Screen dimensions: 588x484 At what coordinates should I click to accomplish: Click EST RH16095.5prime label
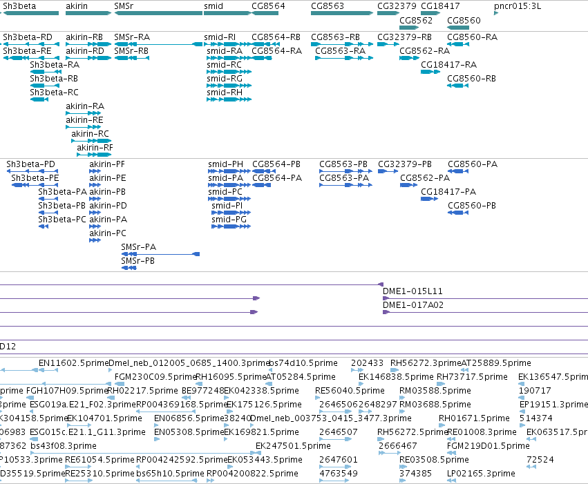231,377
